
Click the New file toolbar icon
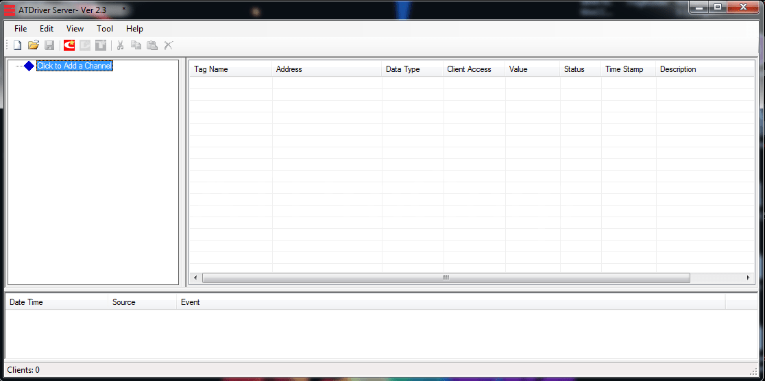[18, 45]
